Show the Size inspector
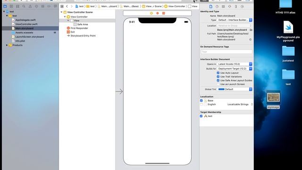The width and height of the screenshot is (302, 170). pyautogui.click(x=236, y=7)
